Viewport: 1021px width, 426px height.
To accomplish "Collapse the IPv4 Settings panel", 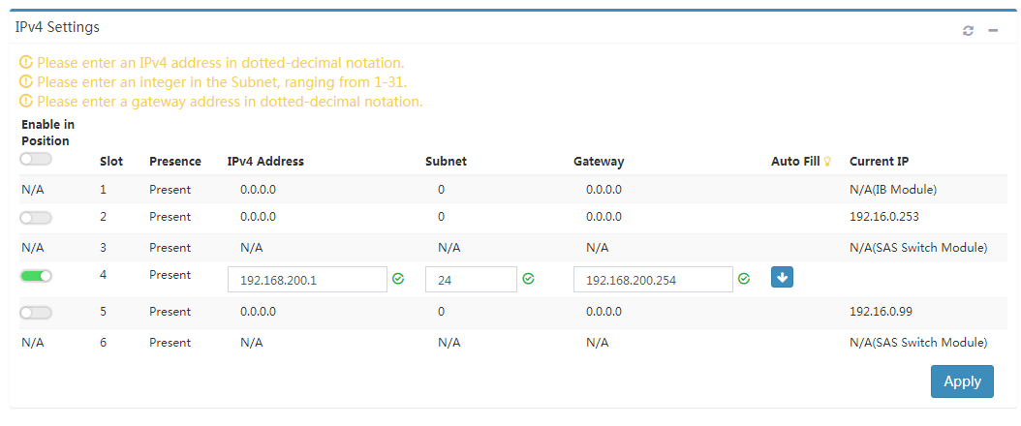I will (x=993, y=31).
